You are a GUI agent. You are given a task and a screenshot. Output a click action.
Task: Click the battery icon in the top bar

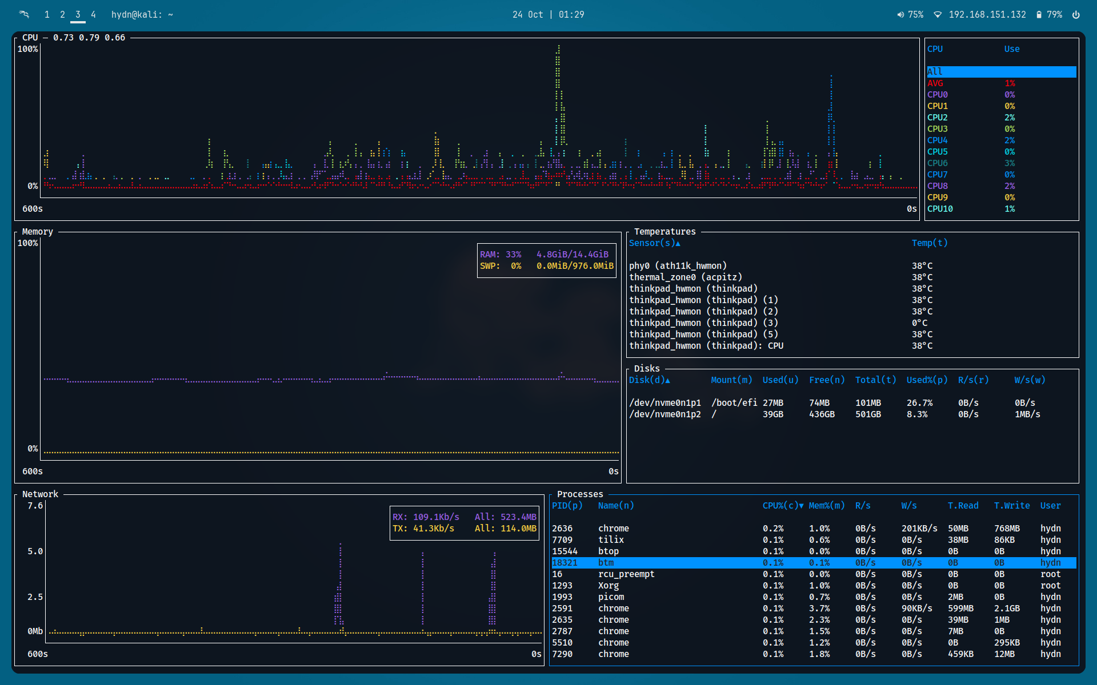1038,14
